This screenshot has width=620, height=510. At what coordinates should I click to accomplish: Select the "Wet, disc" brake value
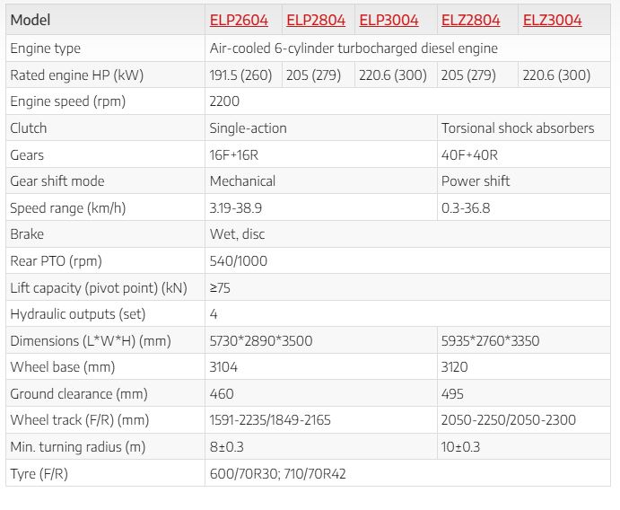[x=238, y=234]
